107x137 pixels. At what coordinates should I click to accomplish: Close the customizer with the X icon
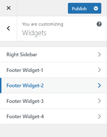tap(9, 8)
